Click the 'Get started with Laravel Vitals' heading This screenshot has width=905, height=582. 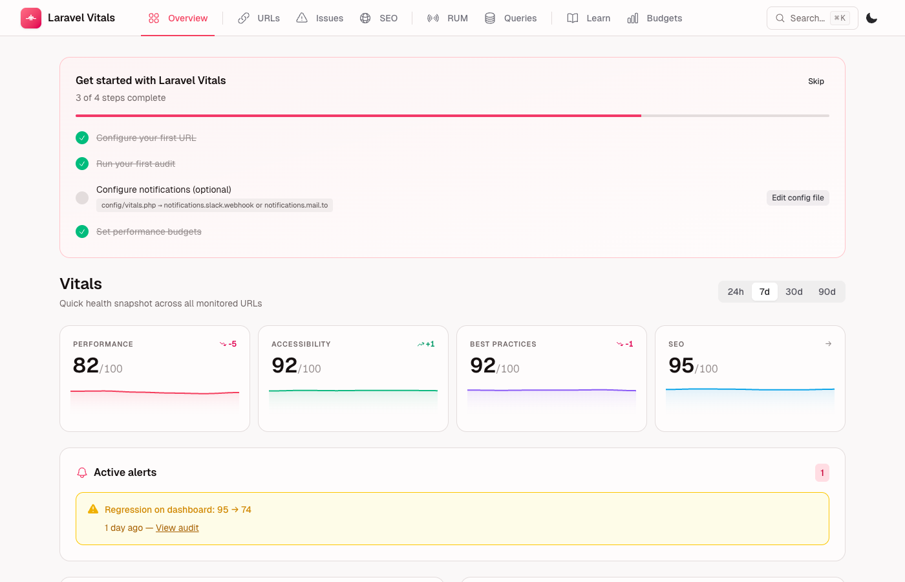pos(151,80)
